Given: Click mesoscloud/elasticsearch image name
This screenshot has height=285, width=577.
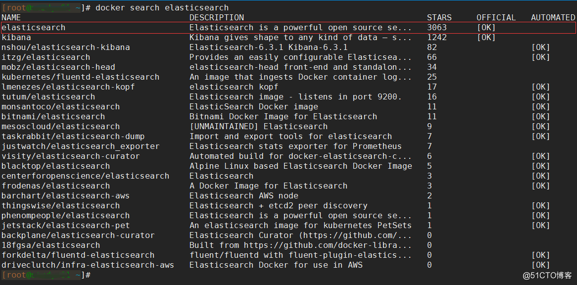Looking at the screenshot, I should coord(61,127).
